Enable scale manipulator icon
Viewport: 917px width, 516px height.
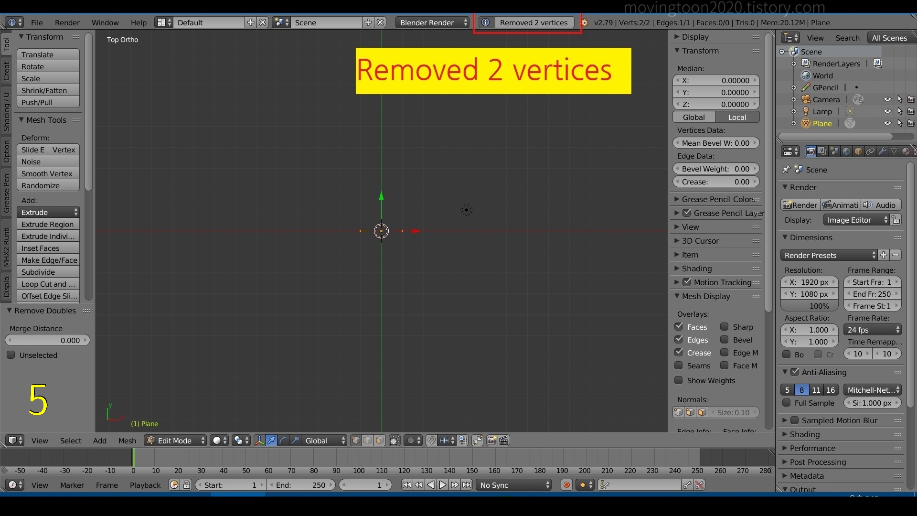click(295, 441)
